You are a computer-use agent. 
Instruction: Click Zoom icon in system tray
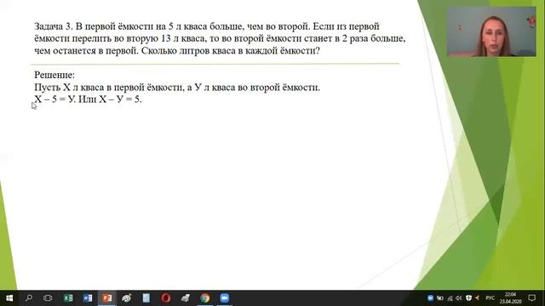coord(430,298)
